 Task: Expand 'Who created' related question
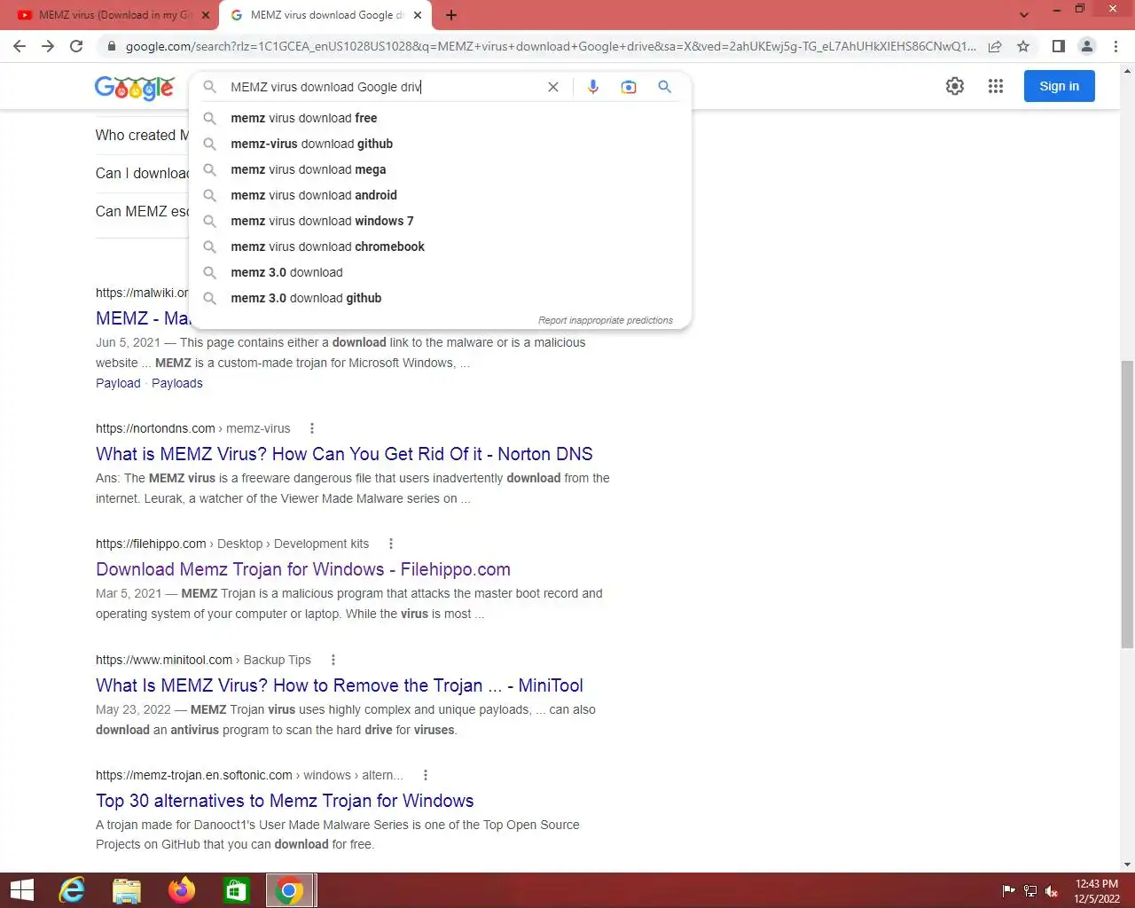[x=142, y=135]
